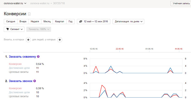This screenshot has height=103, width=191.
Task: Click the funnel icon on the Сегмент button
Action: (x=7, y=29)
